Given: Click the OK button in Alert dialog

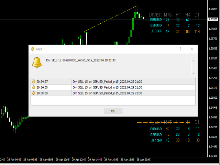Looking at the screenshot, I should [x=113, y=111].
